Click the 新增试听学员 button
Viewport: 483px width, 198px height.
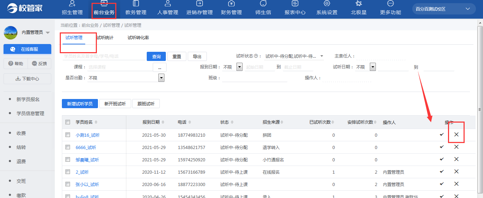[x=80, y=104]
